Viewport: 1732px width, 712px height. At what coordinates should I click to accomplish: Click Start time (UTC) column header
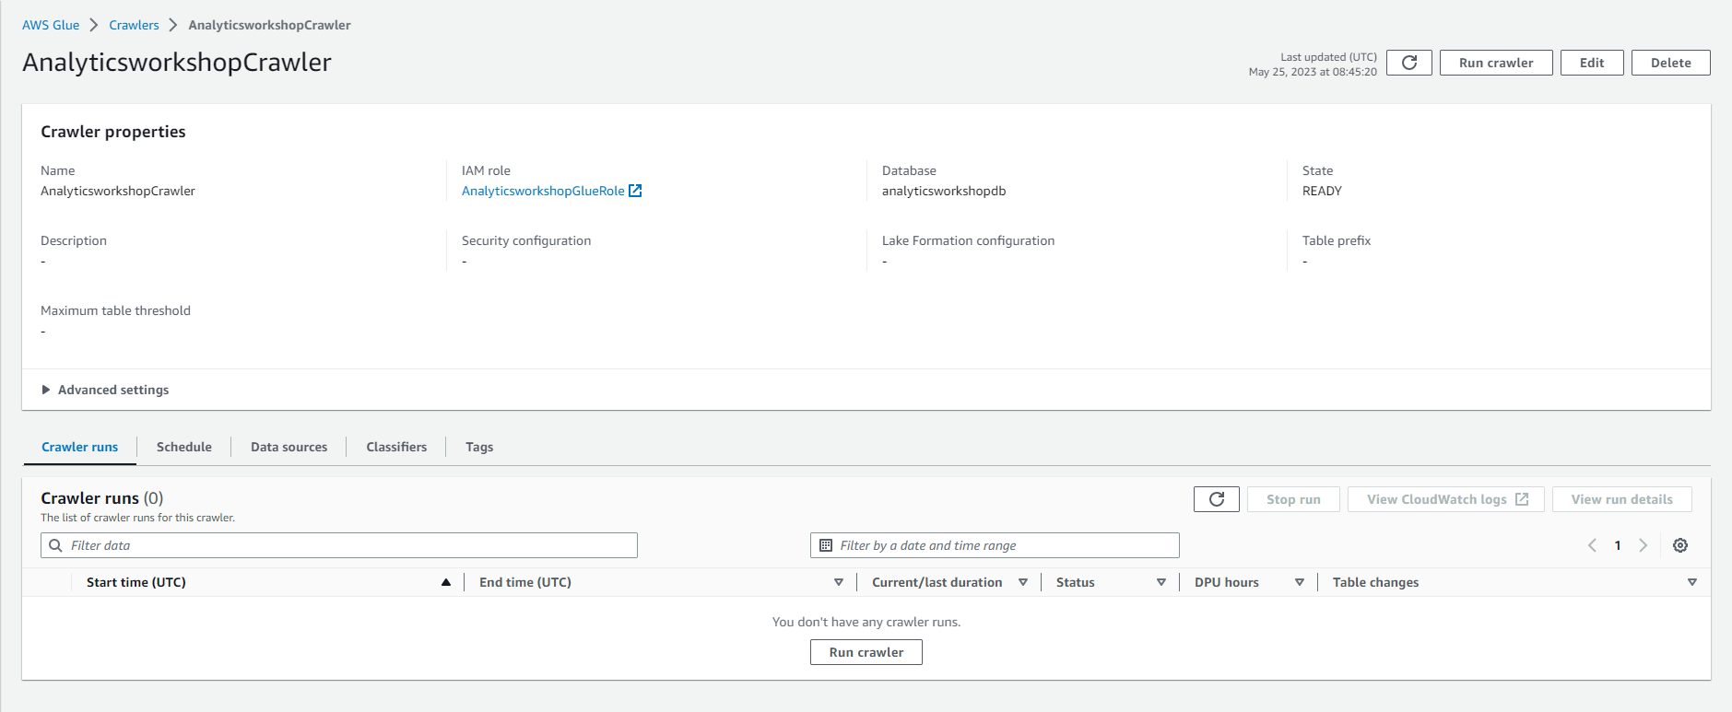pos(136,582)
